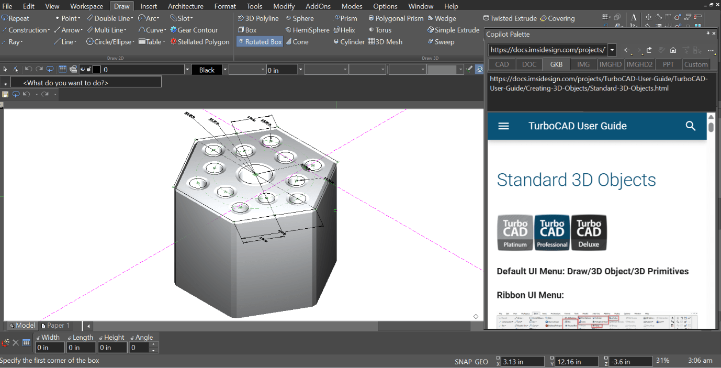Go to home page in Copilot Palette
The image size is (721, 368).
(x=673, y=50)
